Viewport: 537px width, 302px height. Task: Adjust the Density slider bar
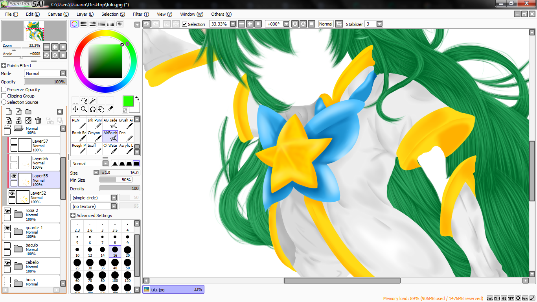[x=120, y=189]
